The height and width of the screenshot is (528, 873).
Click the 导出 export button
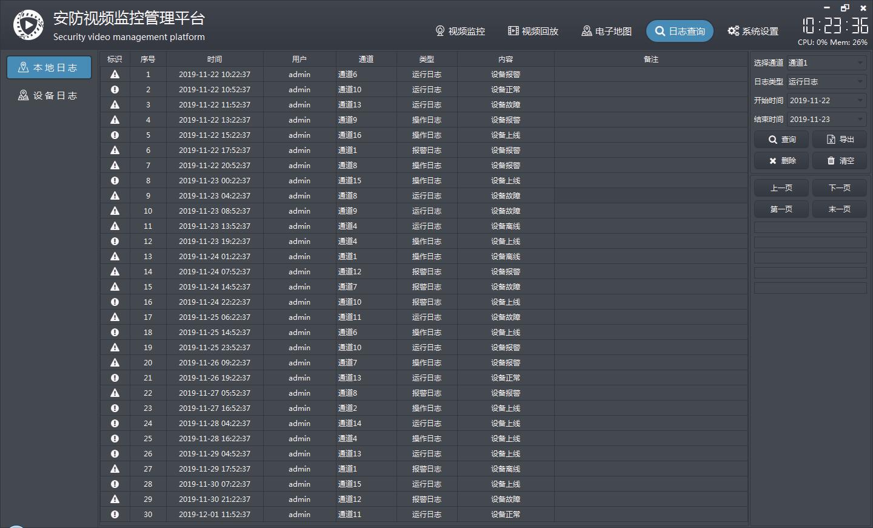click(840, 140)
